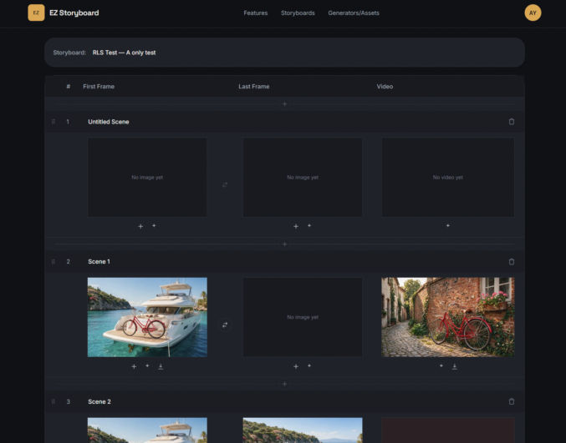566x443 pixels.
Task: Click No video yet placeholder in Untitled Scene
Action: point(447,177)
